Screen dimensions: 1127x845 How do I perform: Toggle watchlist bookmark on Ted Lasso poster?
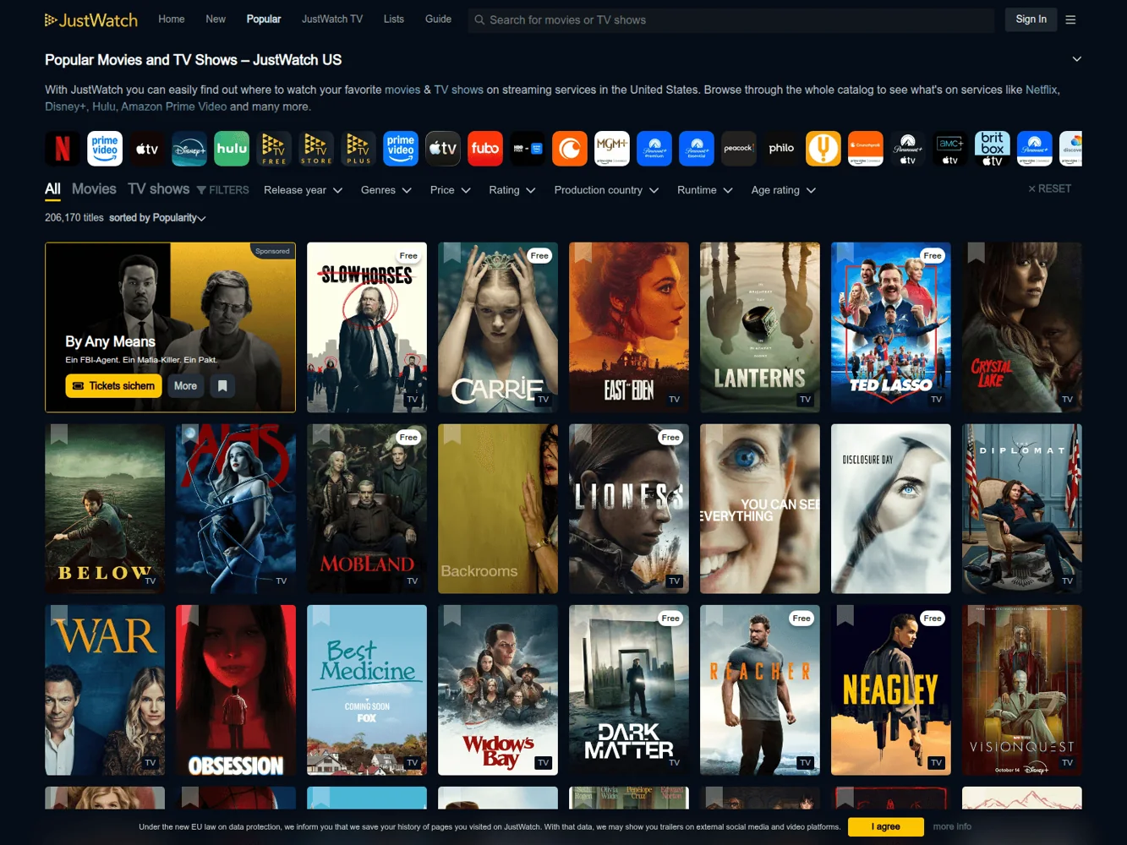[x=845, y=252]
